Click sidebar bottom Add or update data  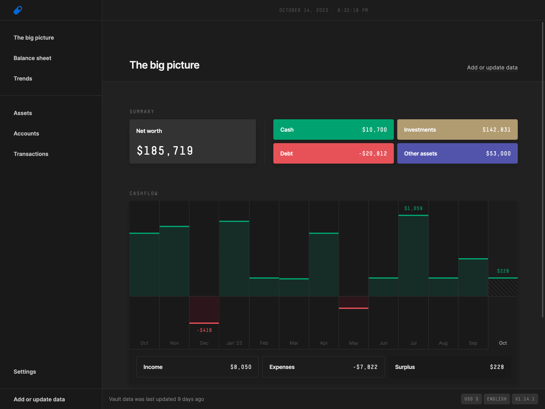39,399
